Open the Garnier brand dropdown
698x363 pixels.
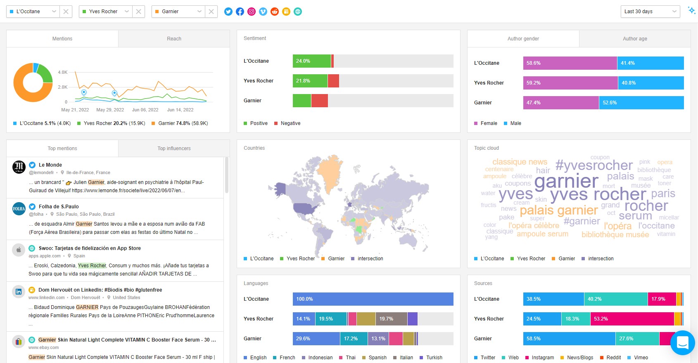tap(178, 12)
